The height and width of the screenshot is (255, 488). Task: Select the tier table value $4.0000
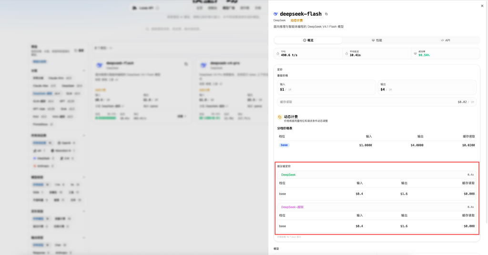[x=417, y=146]
